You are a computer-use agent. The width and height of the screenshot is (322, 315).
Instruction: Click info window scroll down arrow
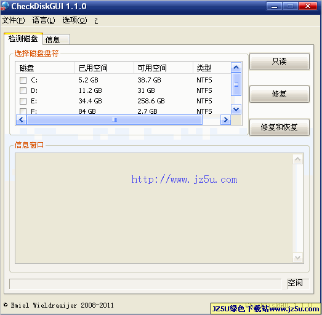point(297,257)
